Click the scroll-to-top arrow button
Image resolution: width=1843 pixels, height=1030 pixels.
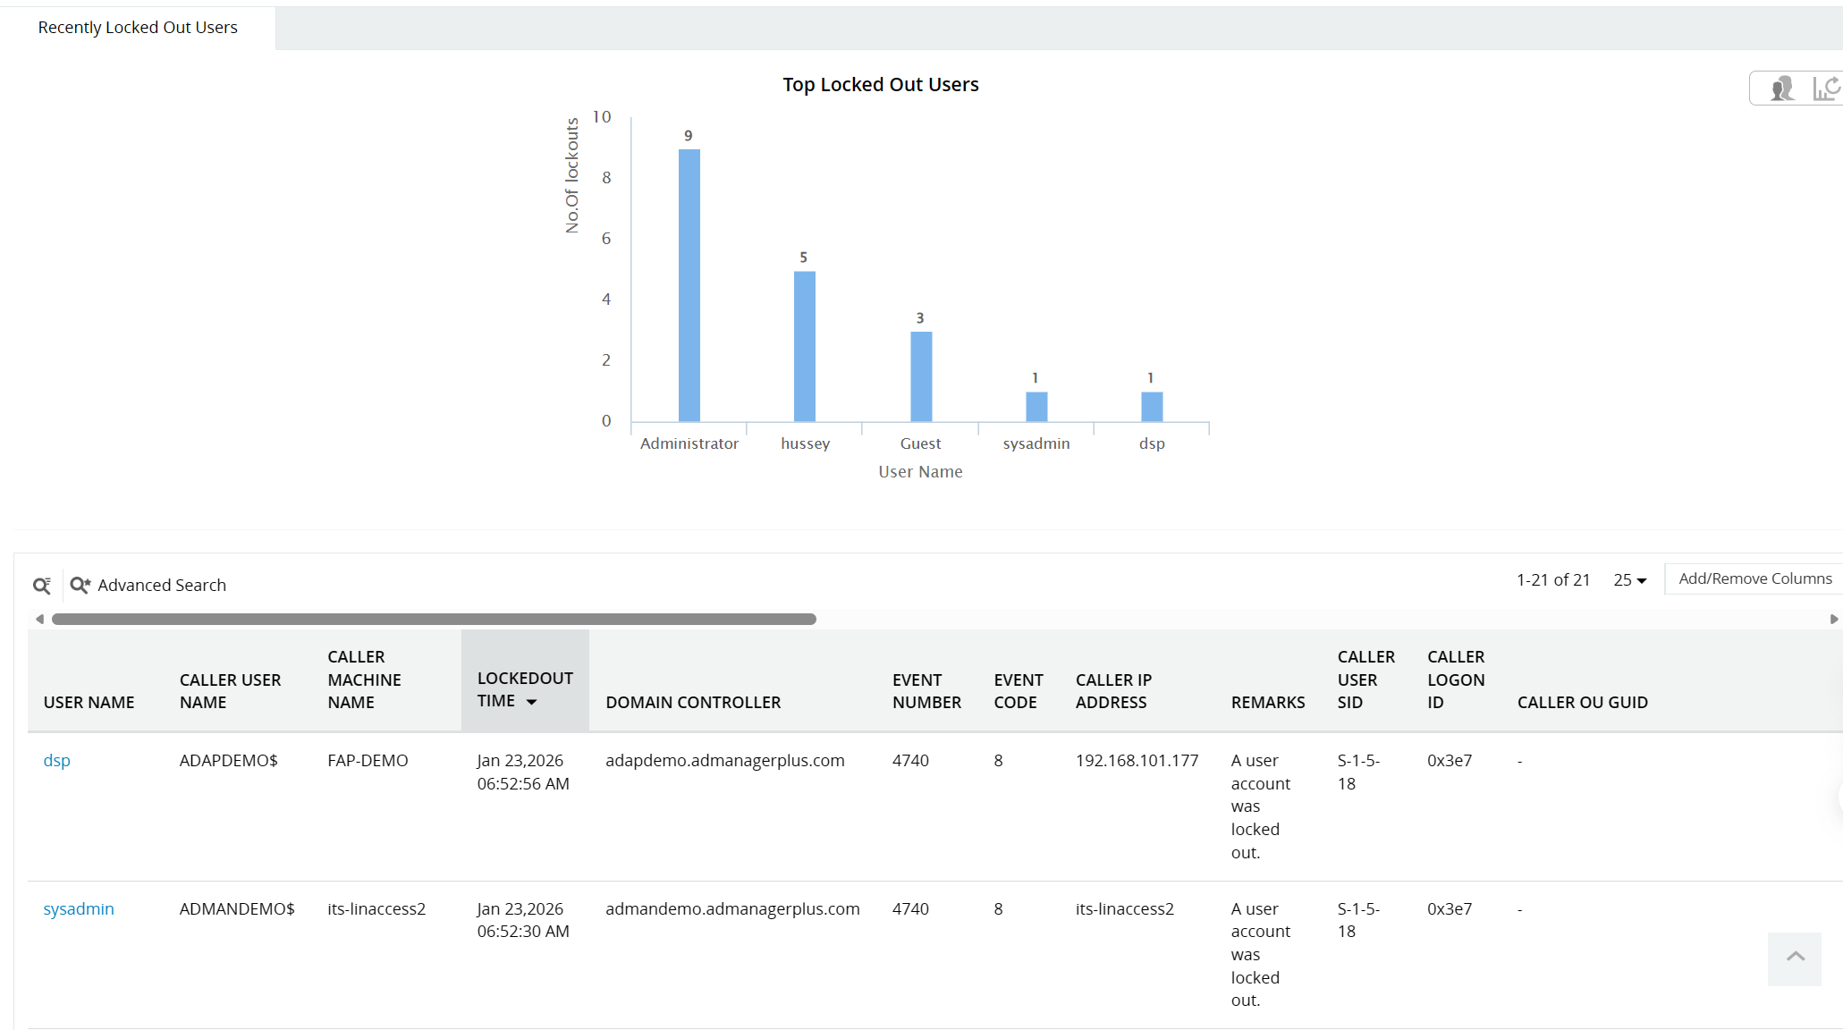(x=1794, y=958)
